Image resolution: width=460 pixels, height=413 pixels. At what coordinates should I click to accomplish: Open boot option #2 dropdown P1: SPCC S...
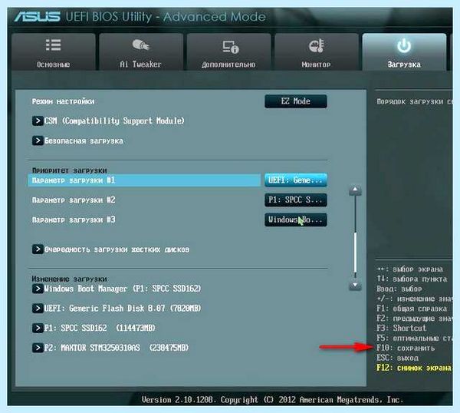[296, 200]
